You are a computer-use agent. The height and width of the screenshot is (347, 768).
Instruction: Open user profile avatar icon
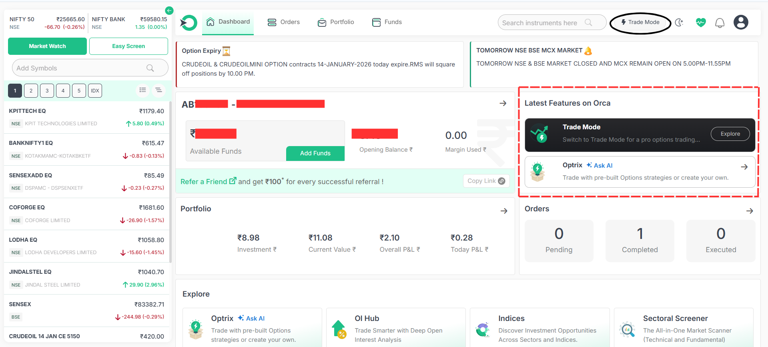(x=740, y=22)
